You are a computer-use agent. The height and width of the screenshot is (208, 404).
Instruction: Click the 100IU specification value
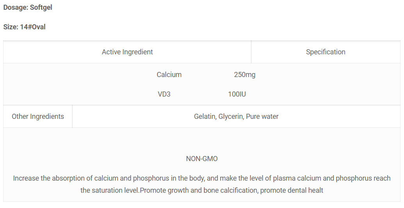point(237,94)
